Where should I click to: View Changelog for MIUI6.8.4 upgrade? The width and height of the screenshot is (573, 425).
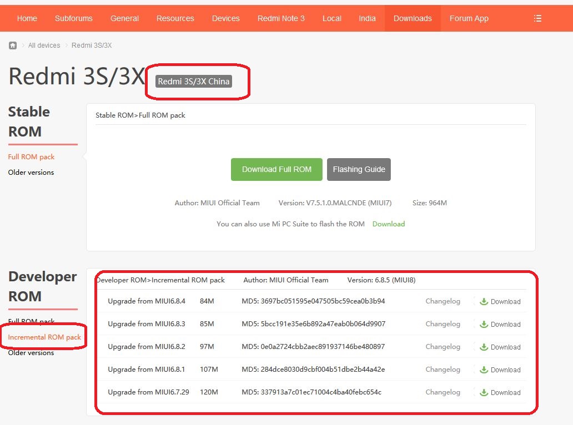443,301
